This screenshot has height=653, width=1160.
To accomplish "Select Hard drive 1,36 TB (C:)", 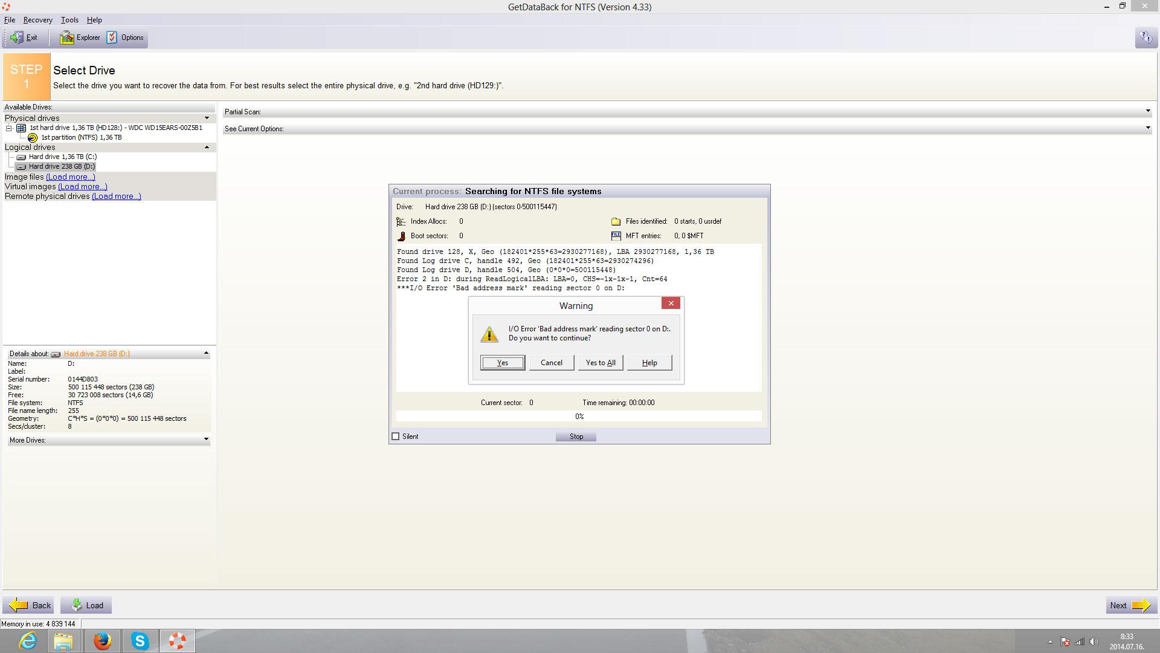I will click(62, 157).
